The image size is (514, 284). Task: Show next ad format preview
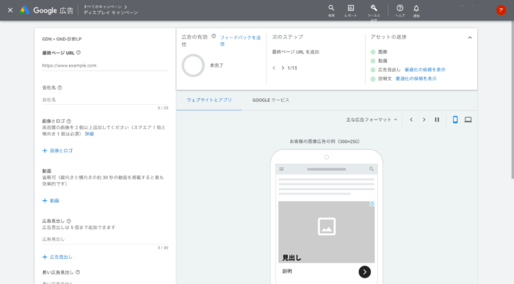pyautogui.click(x=424, y=120)
